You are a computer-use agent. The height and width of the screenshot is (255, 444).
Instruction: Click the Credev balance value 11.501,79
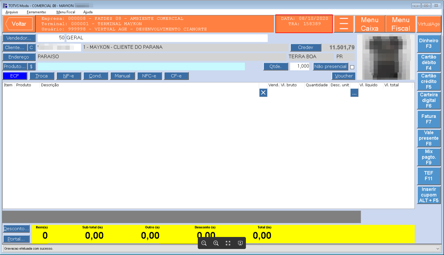(342, 47)
